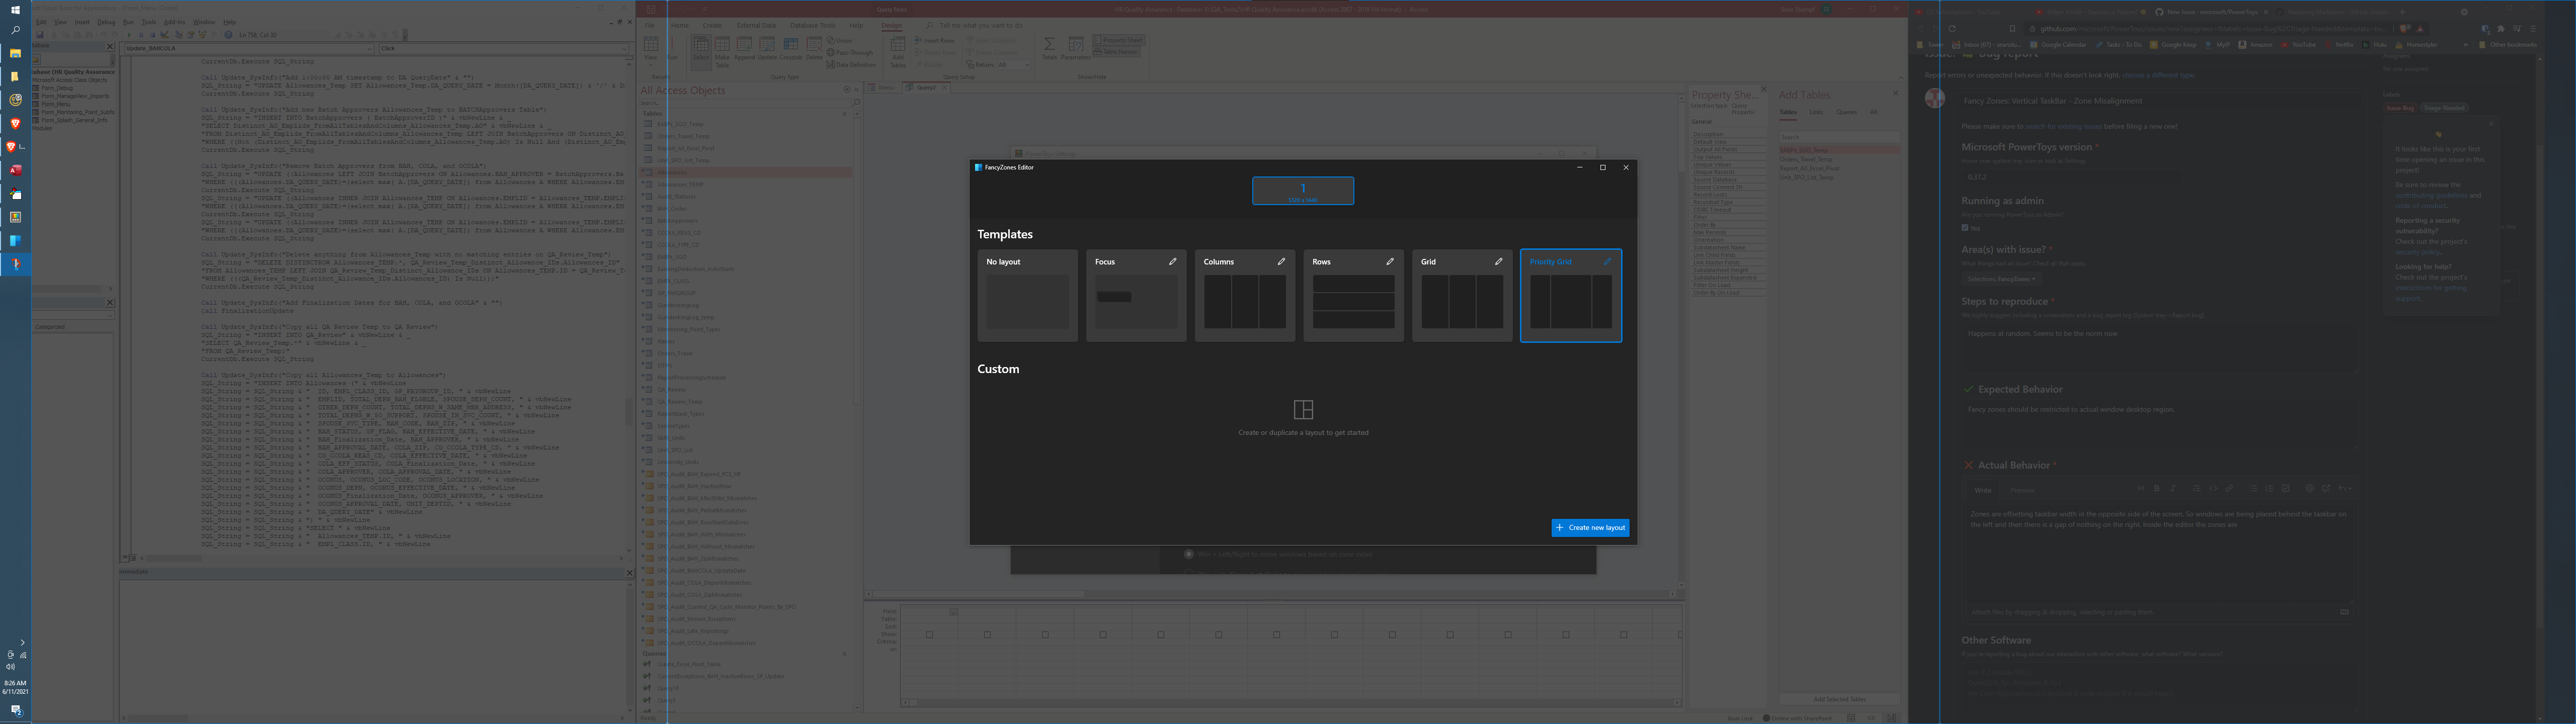Click the VBA Reset (stop) toolbar icon

pos(153,35)
